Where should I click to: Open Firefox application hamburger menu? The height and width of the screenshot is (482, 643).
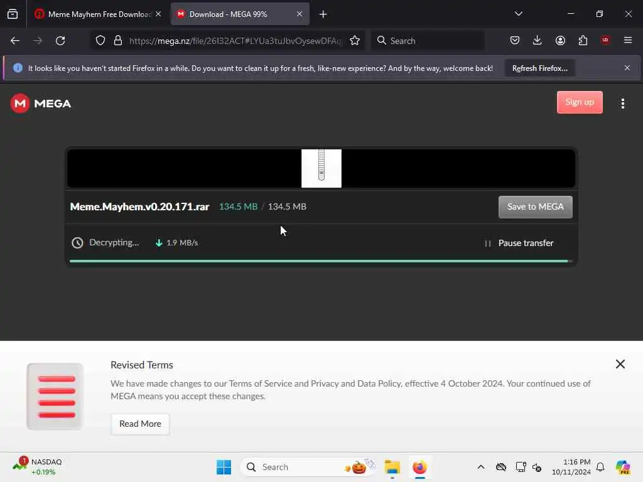tap(628, 40)
